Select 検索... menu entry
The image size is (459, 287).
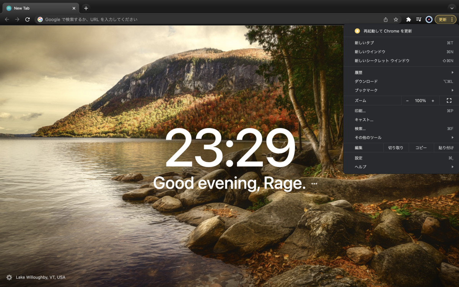click(401, 129)
